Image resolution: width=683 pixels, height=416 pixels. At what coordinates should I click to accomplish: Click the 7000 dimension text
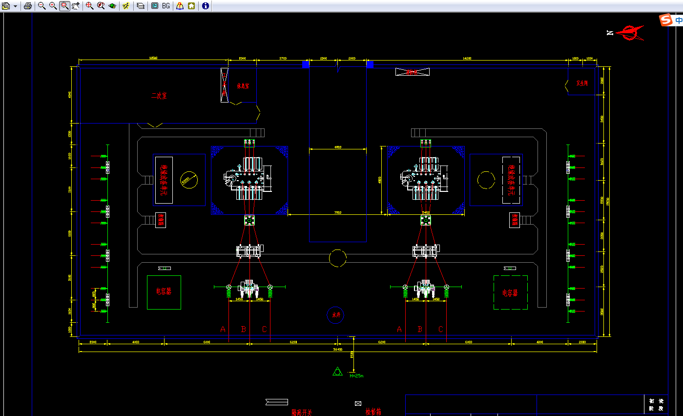tap(337, 212)
